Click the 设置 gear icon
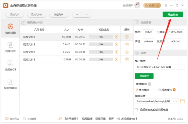 point(137,53)
